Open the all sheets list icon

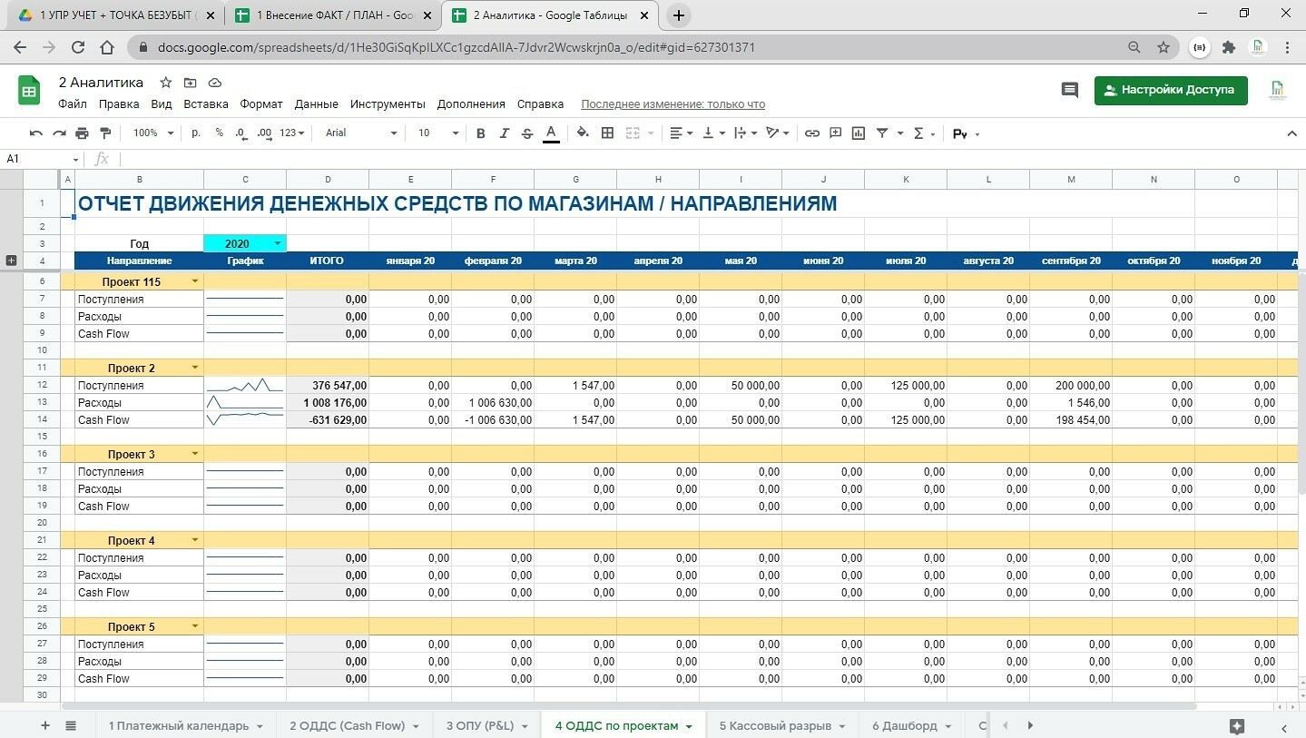coord(71,725)
